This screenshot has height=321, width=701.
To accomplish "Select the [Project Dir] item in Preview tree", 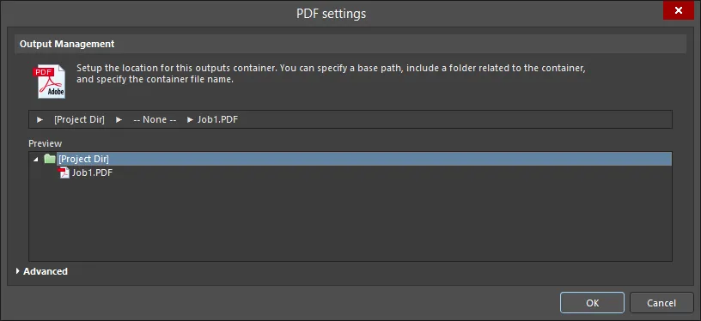I will [83, 159].
